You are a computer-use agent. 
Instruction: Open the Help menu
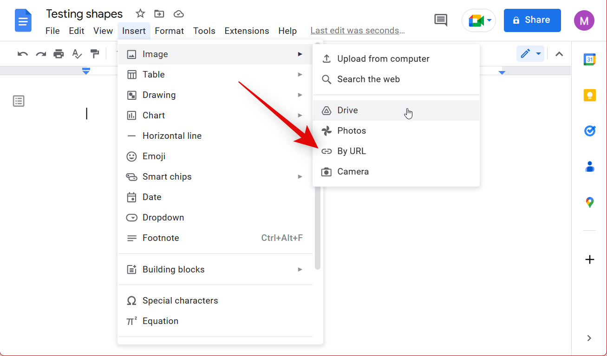[287, 31]
